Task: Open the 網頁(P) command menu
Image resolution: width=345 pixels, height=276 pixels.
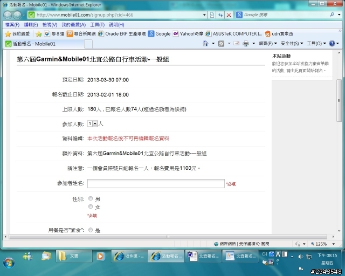Action: point(268,44)
